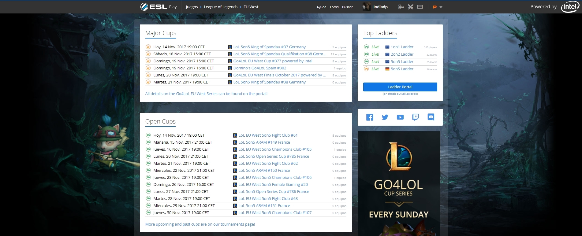Click the Ladder Portal button
This screenshot has width=582, height=236.
(x=400, y=87)
